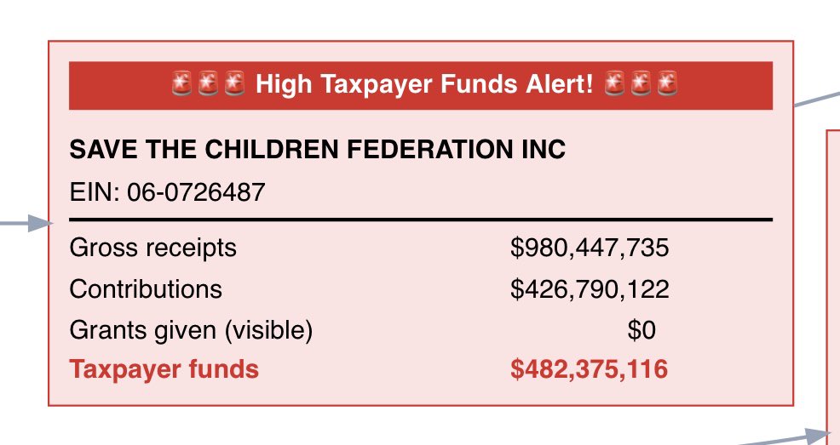
Task: Click the rightmost siren emoji in the banner
Action: (x=668, y=84)
